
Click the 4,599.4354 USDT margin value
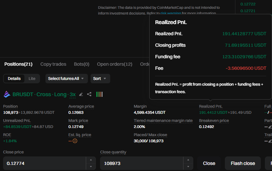150,112
